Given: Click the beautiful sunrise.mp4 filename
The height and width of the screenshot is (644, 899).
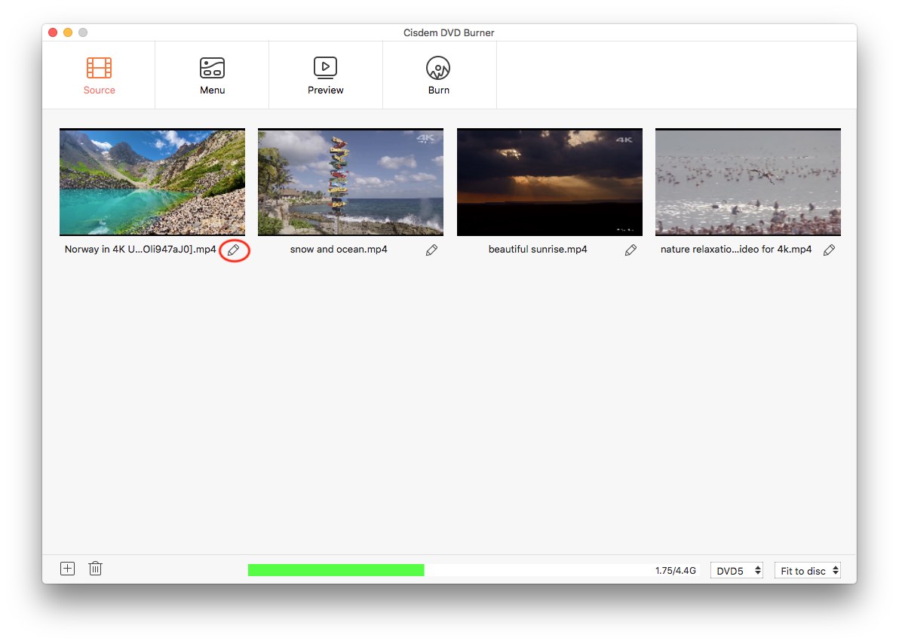Looking at the screenshot, I should pos(538,250).
